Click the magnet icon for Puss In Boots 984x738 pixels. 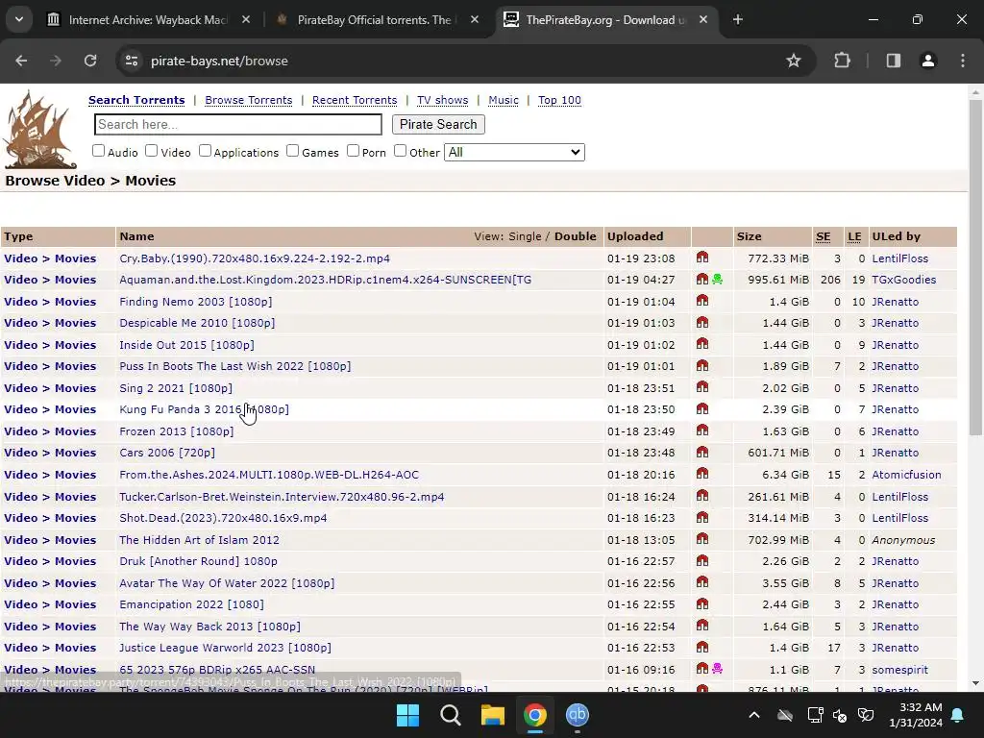coord(702,365)
